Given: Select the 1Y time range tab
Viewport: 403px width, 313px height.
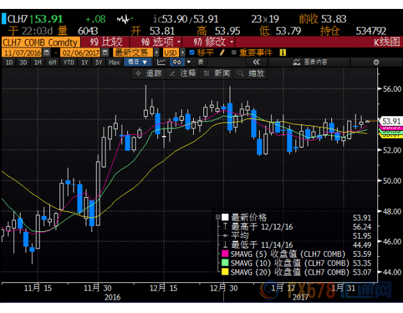Looking at the screenshot, I should click(85, 62).
